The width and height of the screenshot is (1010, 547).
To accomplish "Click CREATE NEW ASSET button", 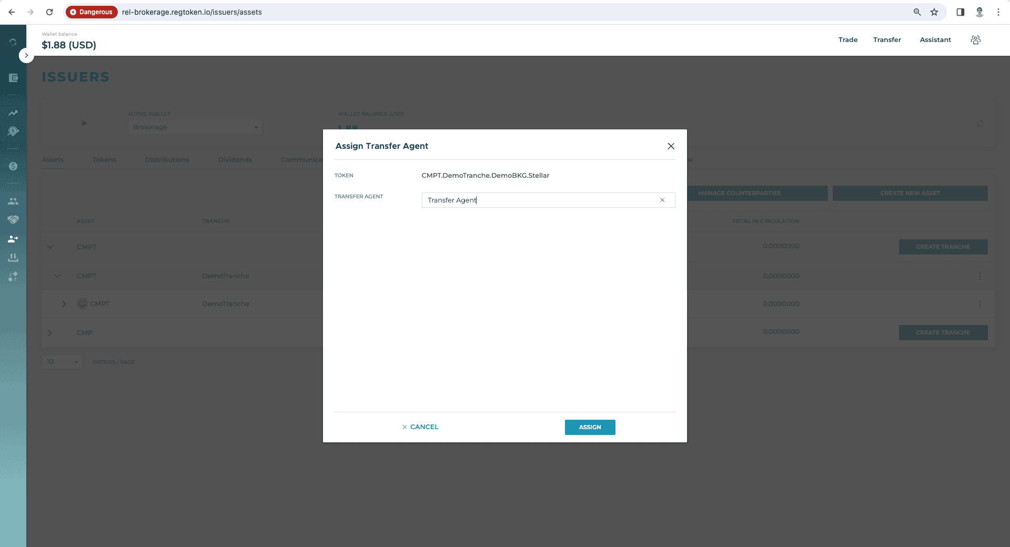I will click(910, 193).
